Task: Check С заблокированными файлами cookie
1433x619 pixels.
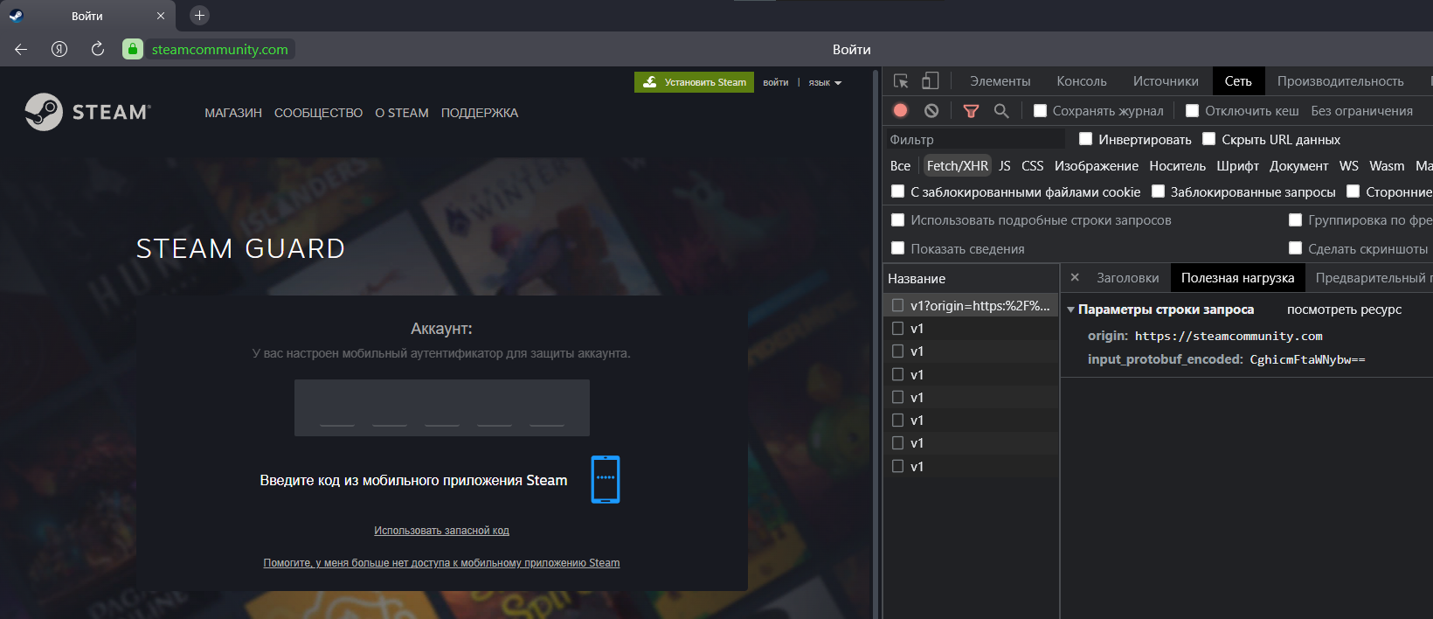Action: pyautogui.click(x=897, y=191)
